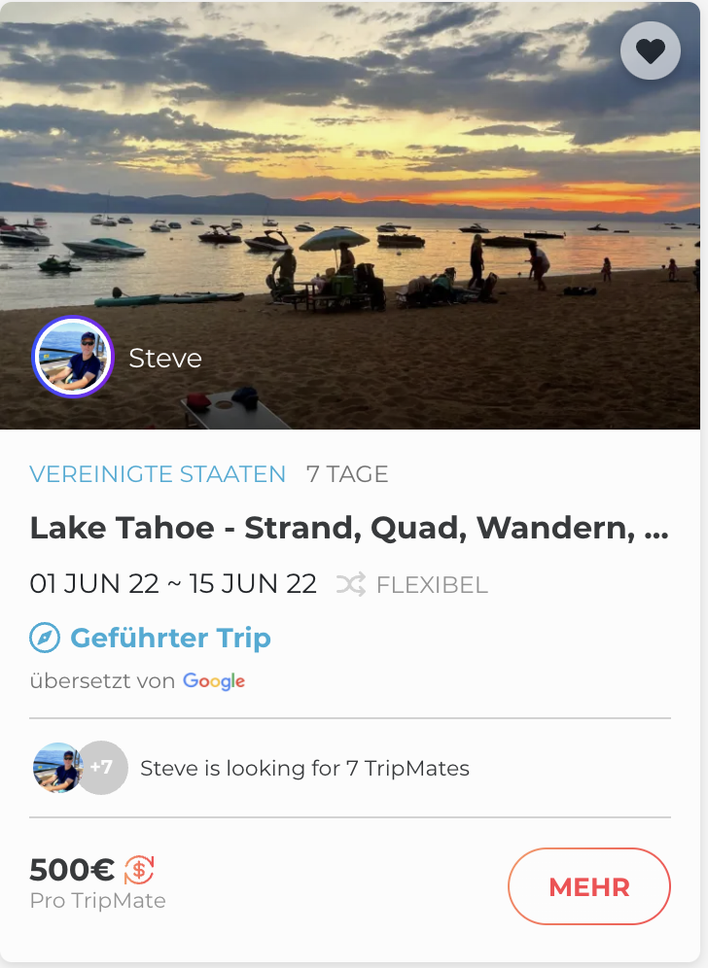Viewport: 708px width, 968px height.
Task: Click the Google translate logo
Action: (214, 681)
